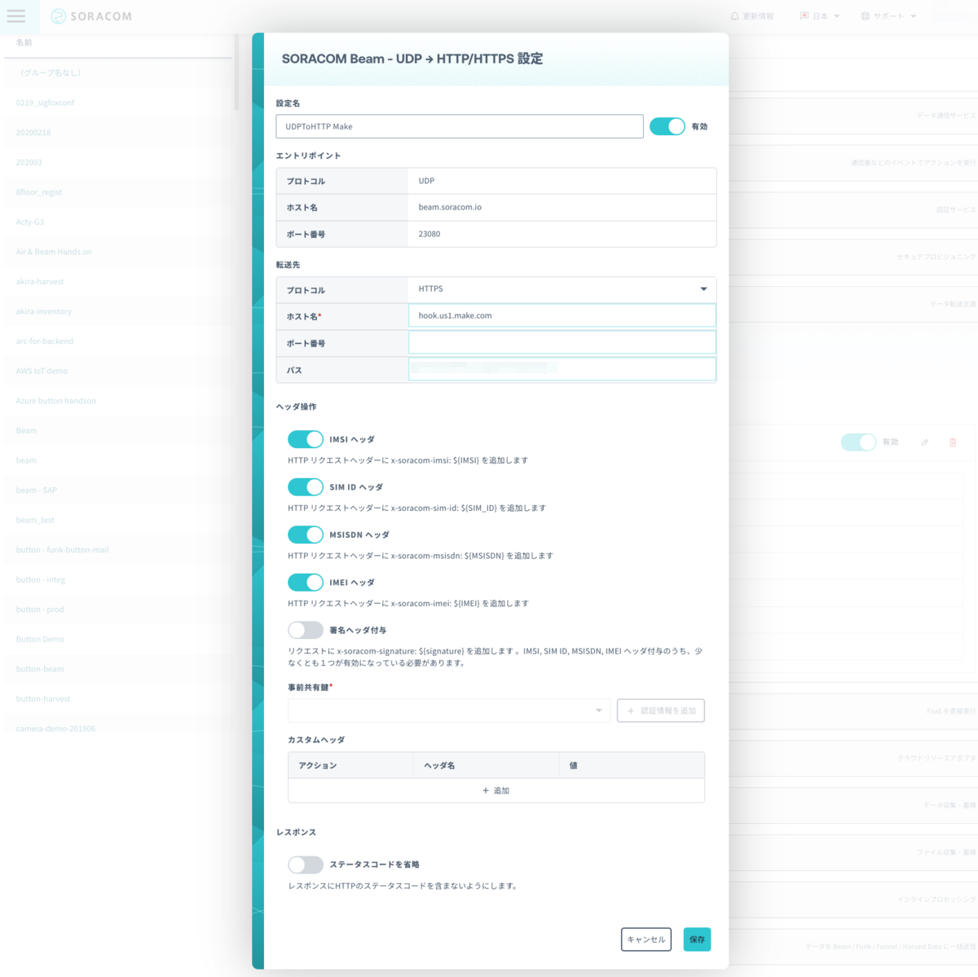
Task: Select group Air & Beam Hands on
Action: click(118, 252)
